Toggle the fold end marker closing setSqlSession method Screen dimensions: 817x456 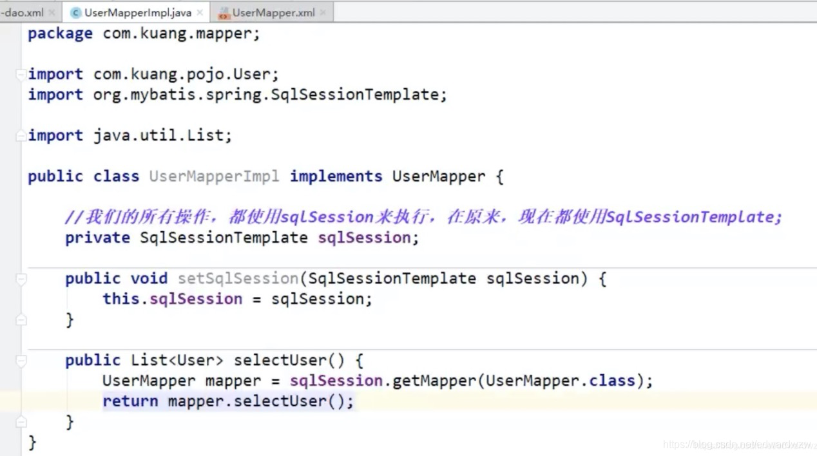tap(21, 319)
